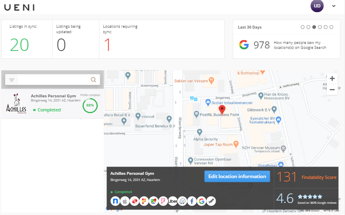Click the Scolair totaalleverancier shop marker
The width and height of the screenshot is (345, 215).
(208, 102)
